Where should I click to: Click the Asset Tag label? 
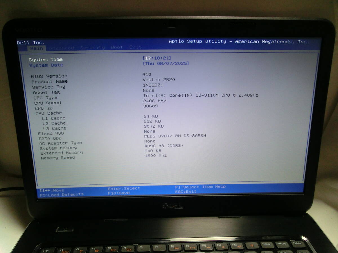[46, 92]
